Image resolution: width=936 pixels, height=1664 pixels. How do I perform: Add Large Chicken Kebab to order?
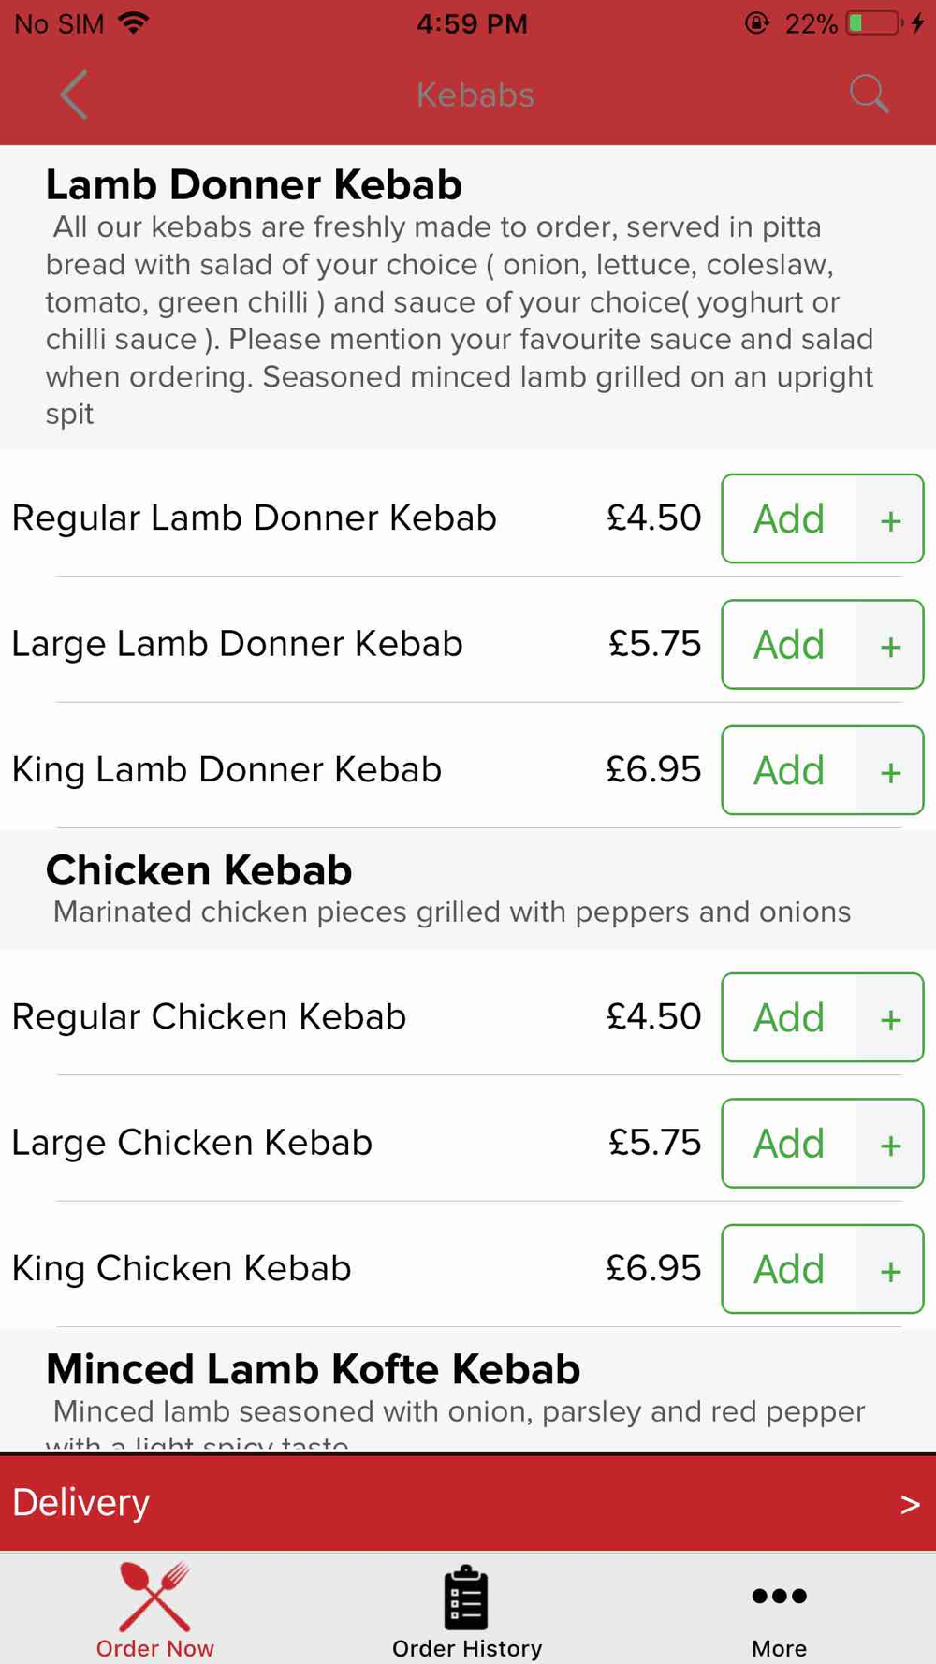789,1144
